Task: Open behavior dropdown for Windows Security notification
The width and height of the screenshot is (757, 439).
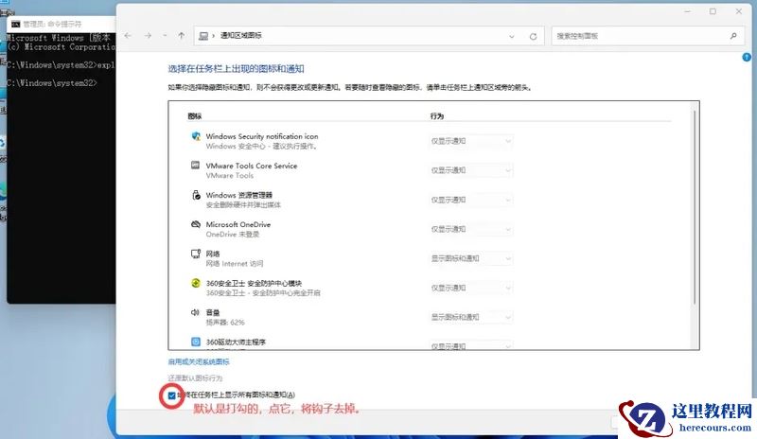Action: click(470, 141)
